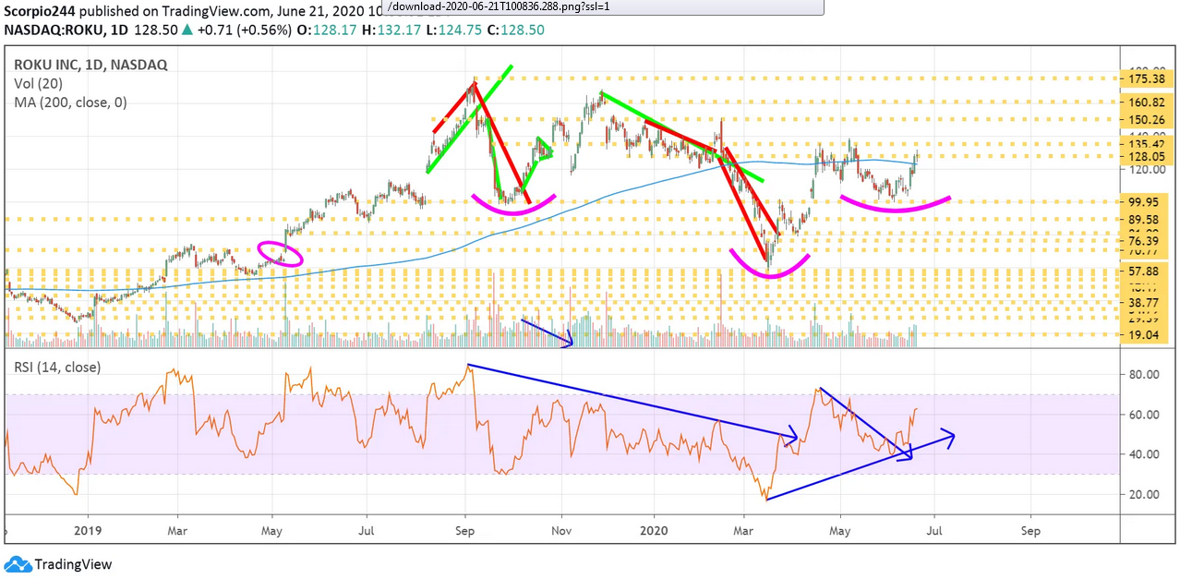Click the L:124.75 low price value

point(452,29)
